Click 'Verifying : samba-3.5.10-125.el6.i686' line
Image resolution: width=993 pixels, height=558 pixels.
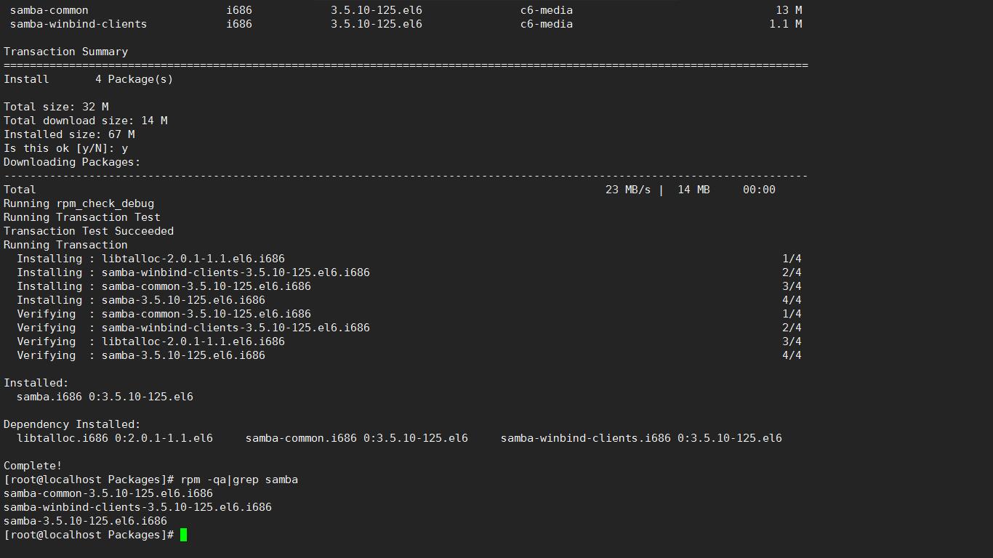coord(141,355)
